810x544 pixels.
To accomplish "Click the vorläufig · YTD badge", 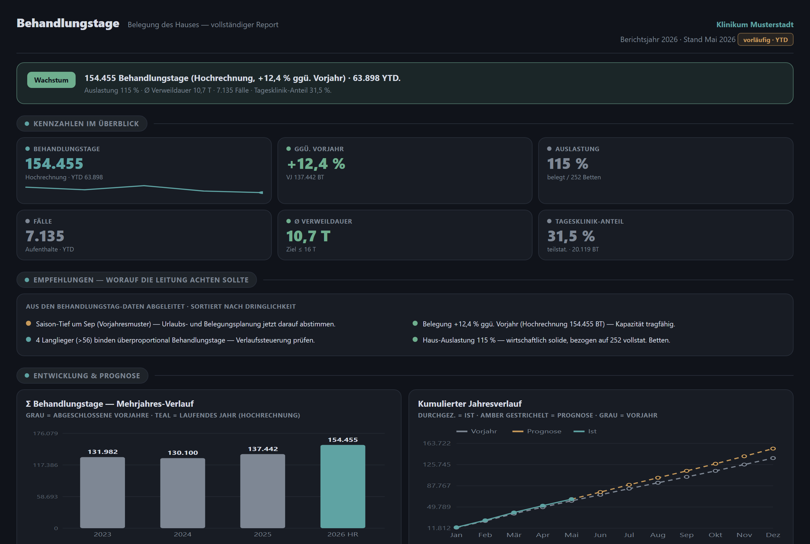I will click(x=765, y=40).
